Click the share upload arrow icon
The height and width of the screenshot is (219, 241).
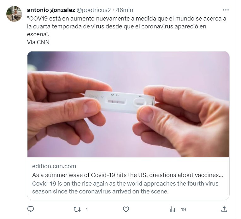(x=224, y=209)
